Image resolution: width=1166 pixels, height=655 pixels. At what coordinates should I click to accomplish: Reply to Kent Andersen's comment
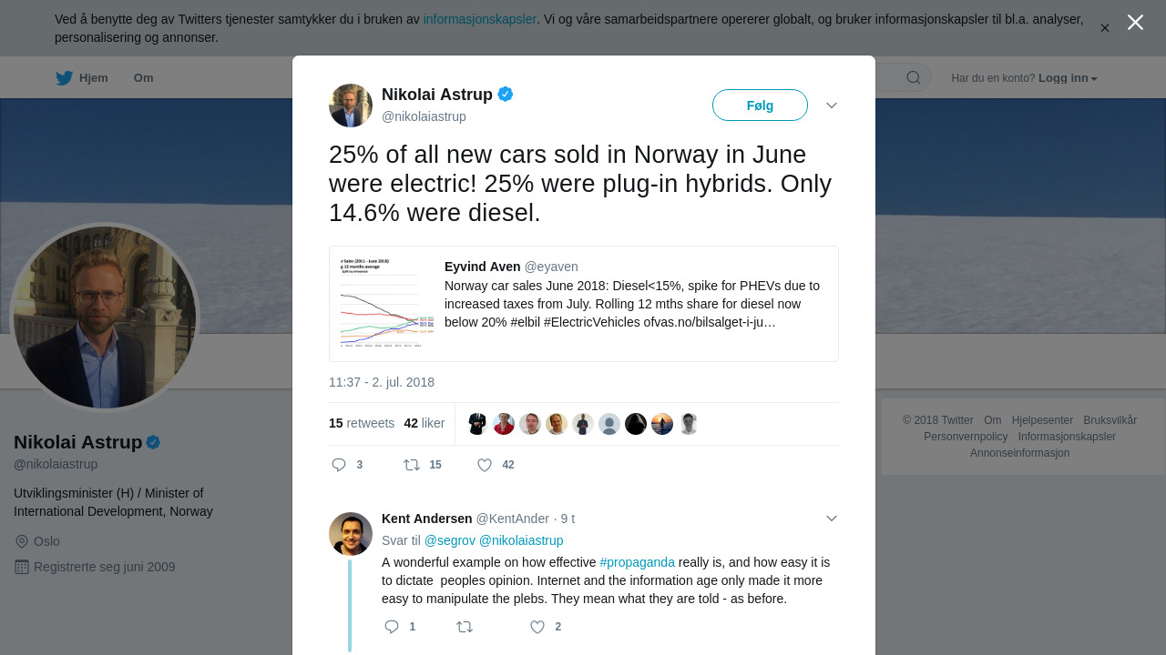[392, 627]
